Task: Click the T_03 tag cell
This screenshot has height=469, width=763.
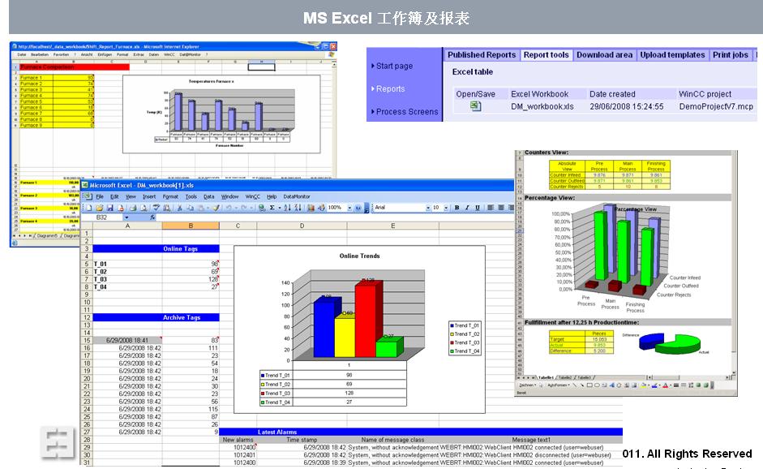Action: pos(127,279)
